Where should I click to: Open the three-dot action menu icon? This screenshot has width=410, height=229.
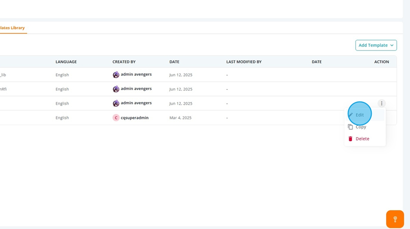point(381,103)
